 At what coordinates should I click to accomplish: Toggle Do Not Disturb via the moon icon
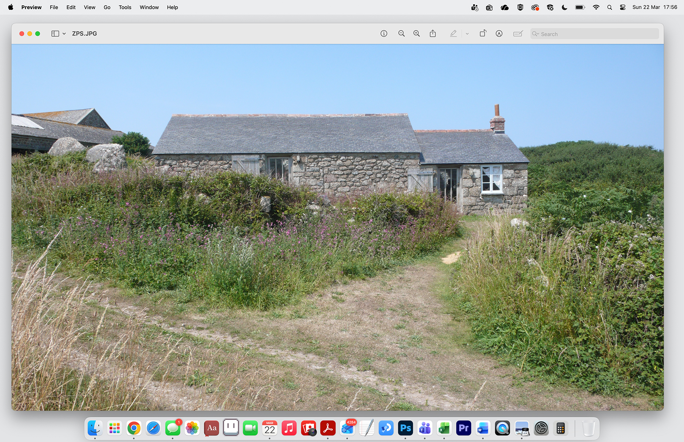point(564,7)
